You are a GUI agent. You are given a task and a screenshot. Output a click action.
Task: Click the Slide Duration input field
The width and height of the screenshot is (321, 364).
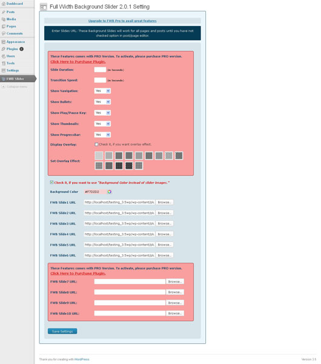pos(100,70)
